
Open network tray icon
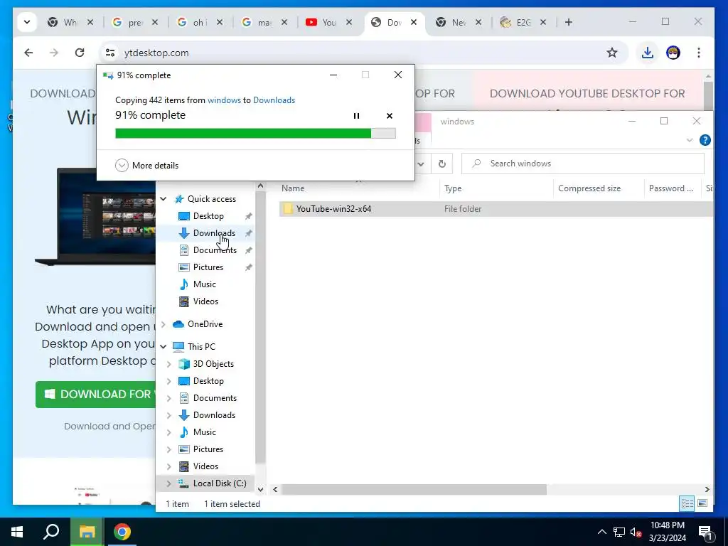[x=619, y=532]
